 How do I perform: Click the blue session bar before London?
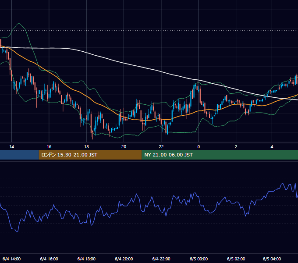coord(19,155)
